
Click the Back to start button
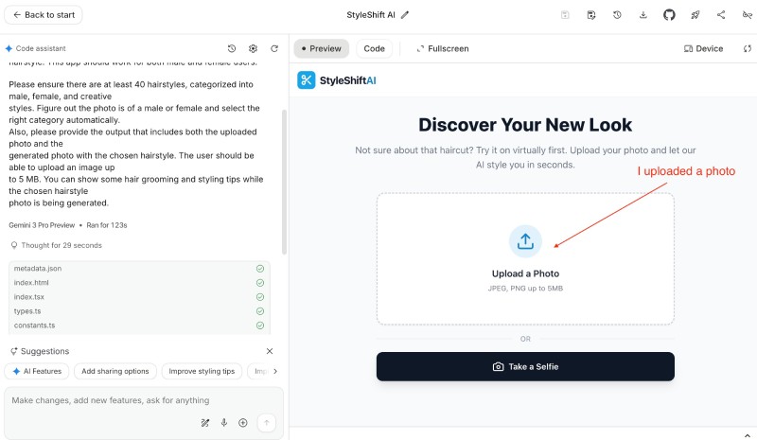(x=44, y=15)
